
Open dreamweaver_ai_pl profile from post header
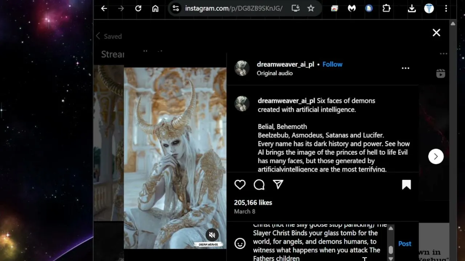click(286, 64)
